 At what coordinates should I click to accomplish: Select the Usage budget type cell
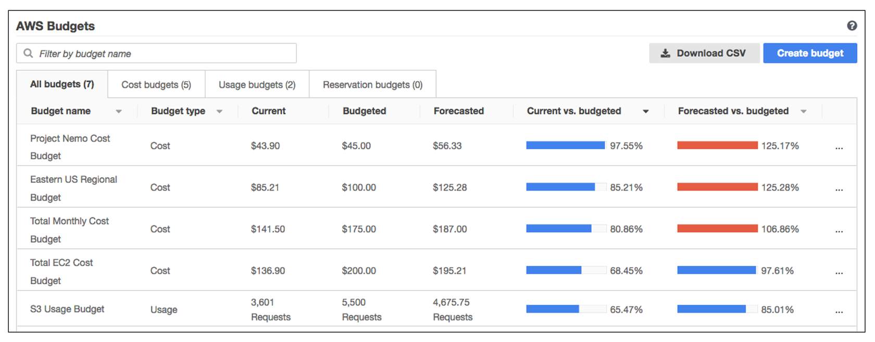click(164, 310)
